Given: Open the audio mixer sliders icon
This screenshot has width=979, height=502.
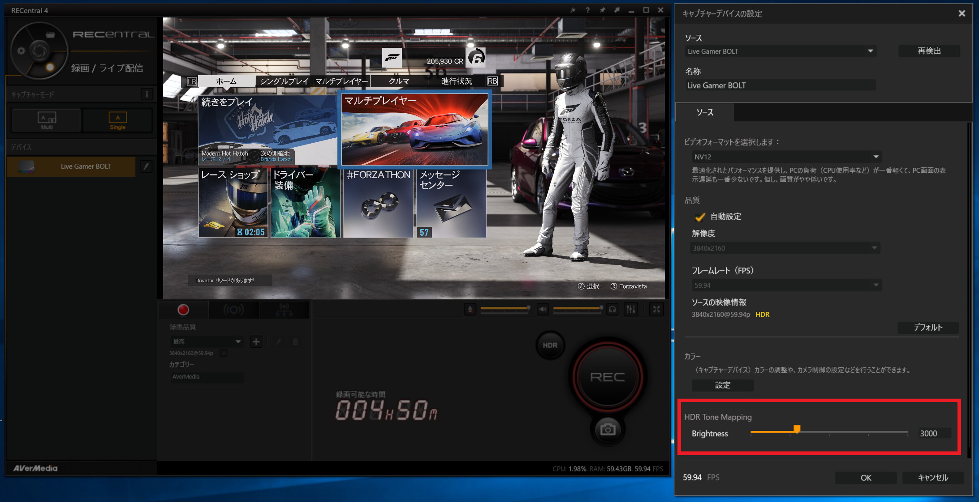Looking at the screenshot, I should click(x=631, y=309).
